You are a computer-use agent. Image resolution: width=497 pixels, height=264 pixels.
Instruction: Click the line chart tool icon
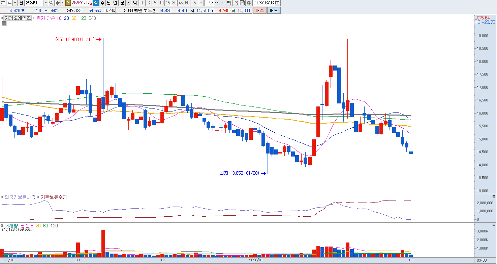click(x=236, y=3)
